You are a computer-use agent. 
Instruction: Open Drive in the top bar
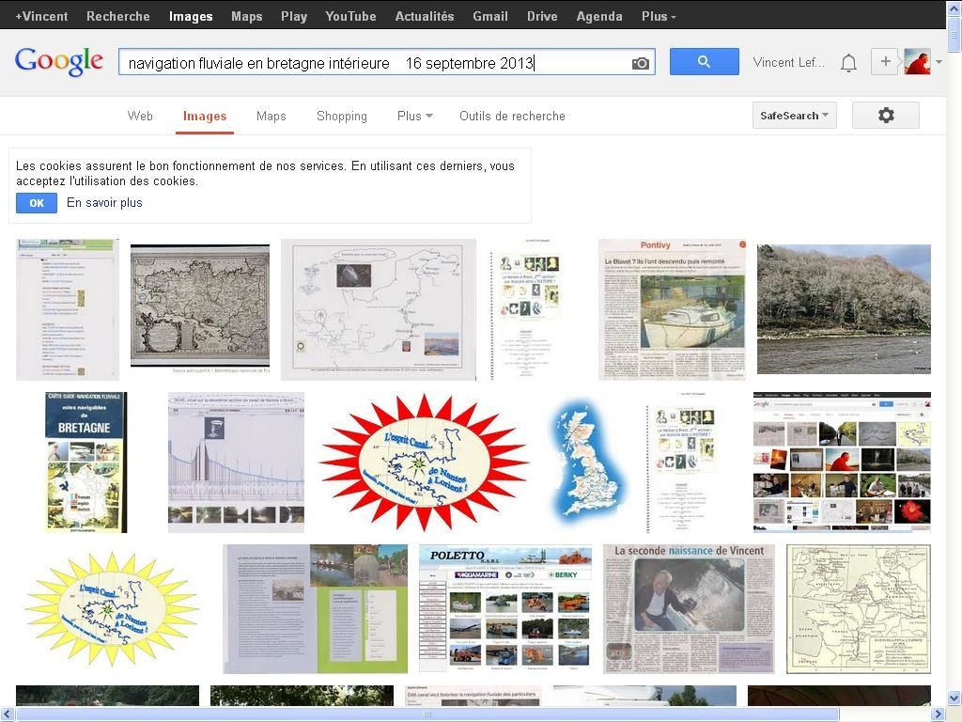tap(542, 17)
